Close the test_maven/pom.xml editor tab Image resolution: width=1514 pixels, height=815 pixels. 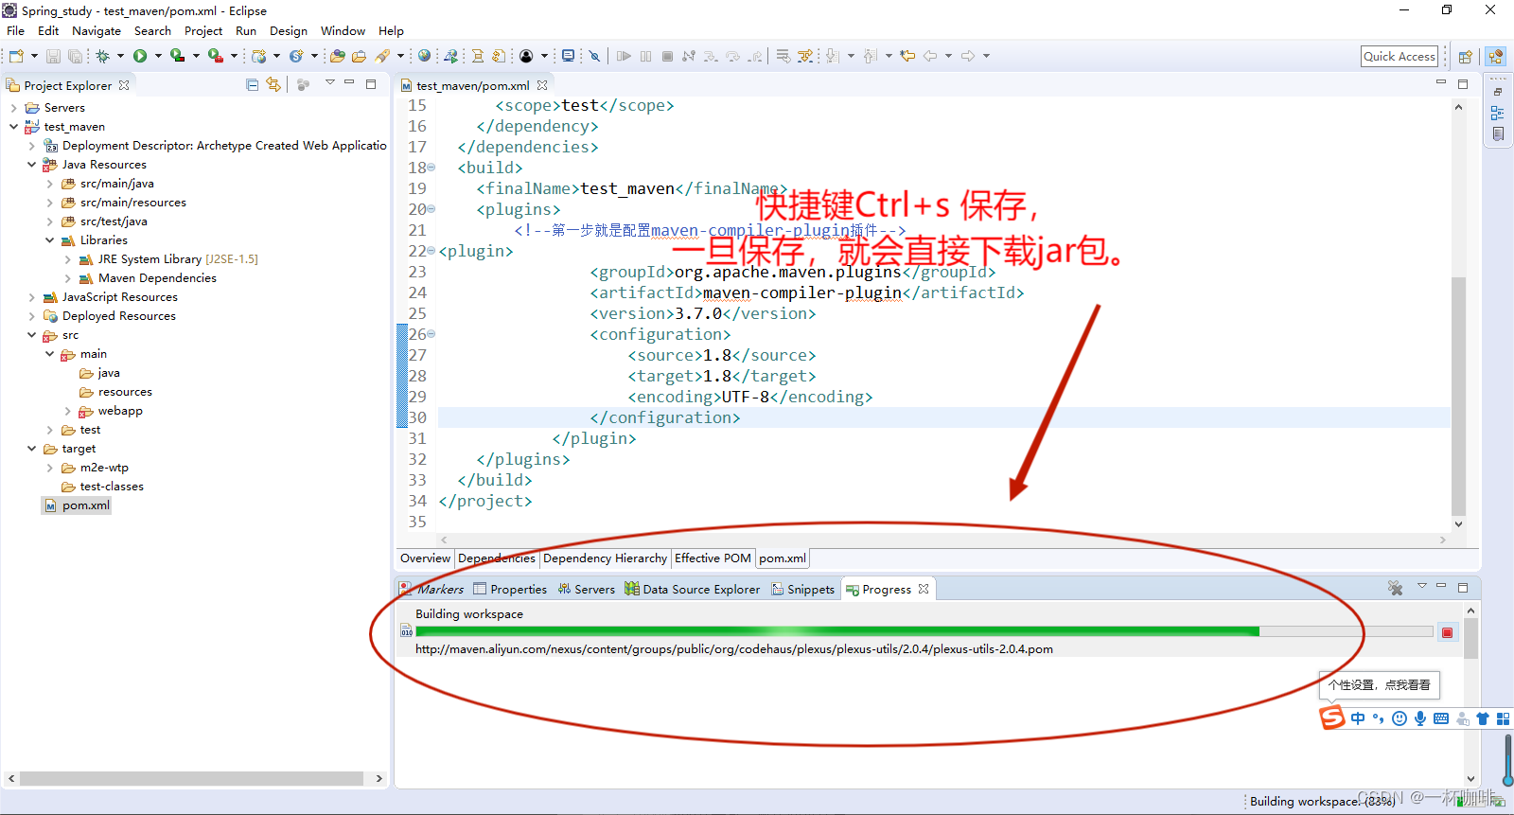pyautogui.click(x=542, y=85)
